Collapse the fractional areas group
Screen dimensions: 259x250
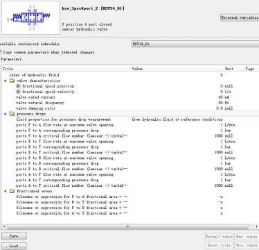coord(6,191)
